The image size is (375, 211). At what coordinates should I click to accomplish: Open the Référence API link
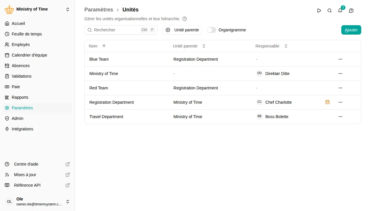click(x=37, y=185)
